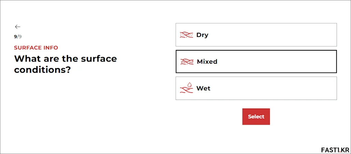351x154 pixels.
Task: Click the FAST1.KR watermark text
Action: tap(335, 150)
